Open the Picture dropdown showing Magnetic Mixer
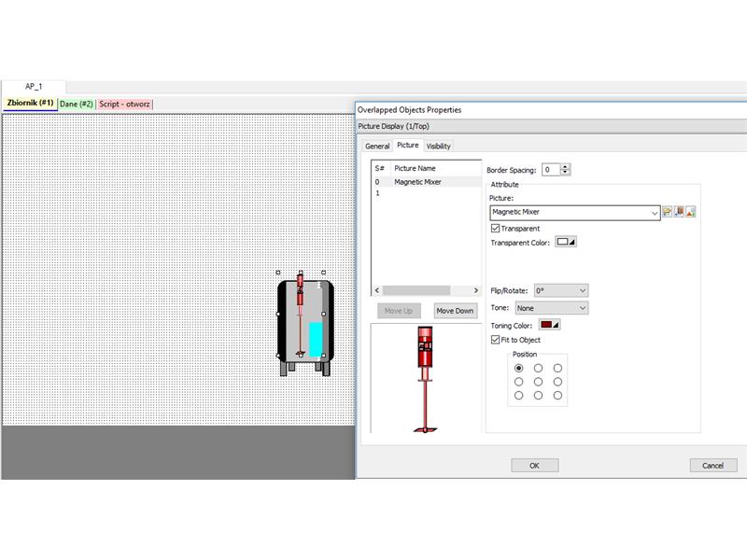 [x=575, y=213]
